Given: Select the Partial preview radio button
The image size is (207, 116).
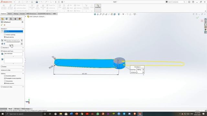Looking at the screenshot, I should click(x=5, y=83).
